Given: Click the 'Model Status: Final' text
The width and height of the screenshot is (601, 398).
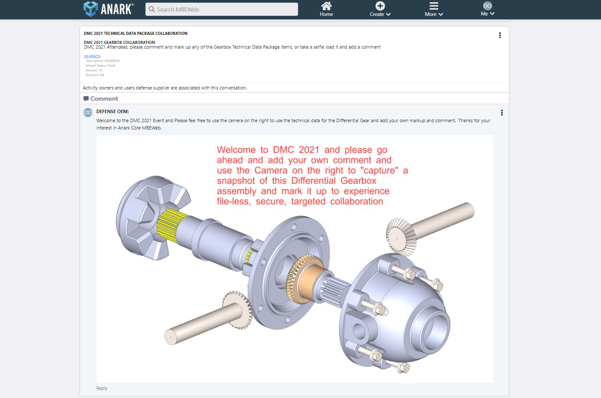Looking at the screenshot, I should tap(100, 65).
